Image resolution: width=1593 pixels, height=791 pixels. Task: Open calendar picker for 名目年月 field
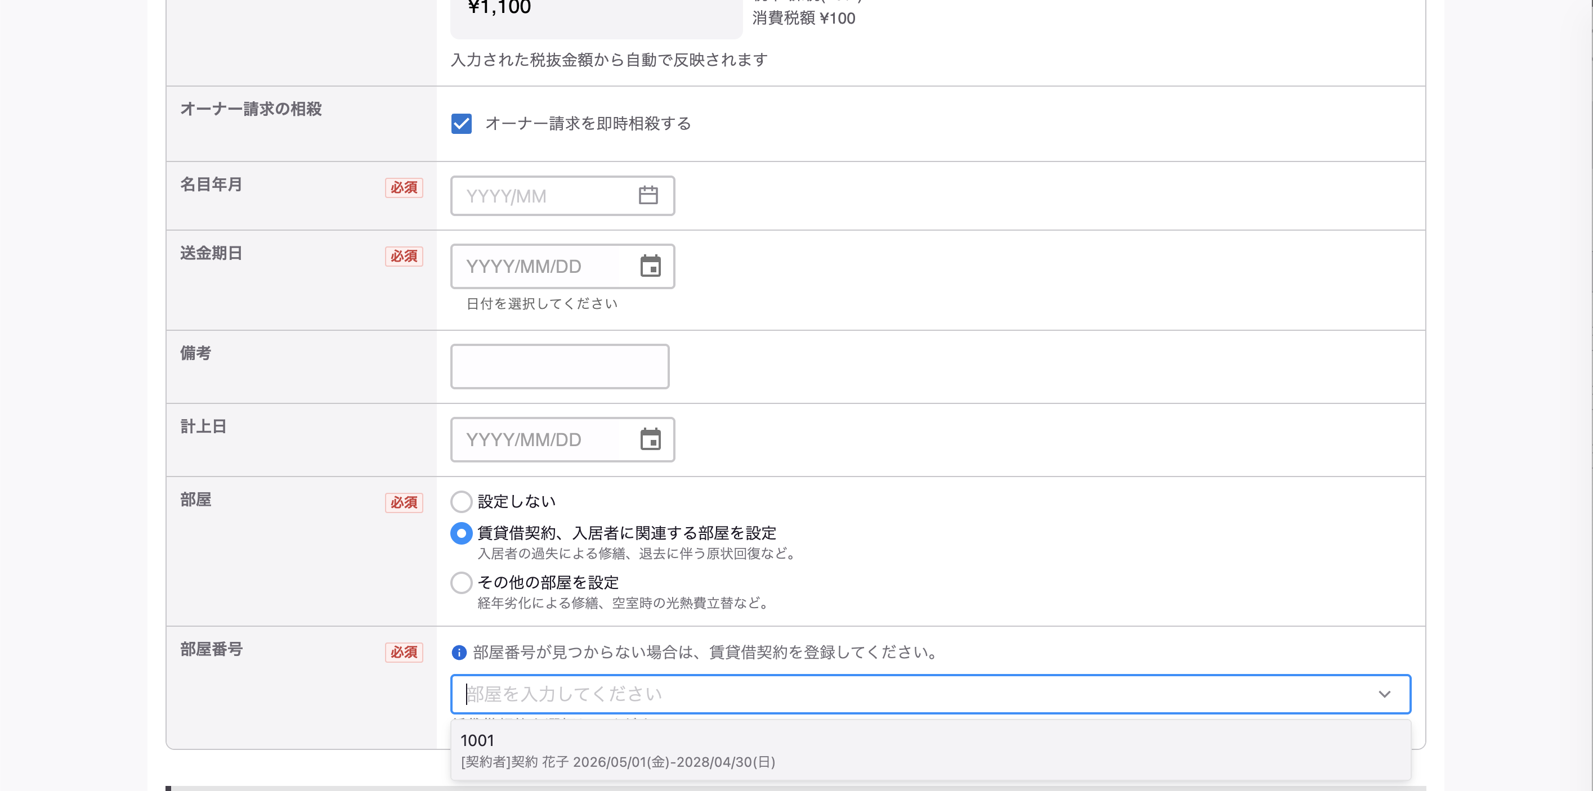(647, 195)
